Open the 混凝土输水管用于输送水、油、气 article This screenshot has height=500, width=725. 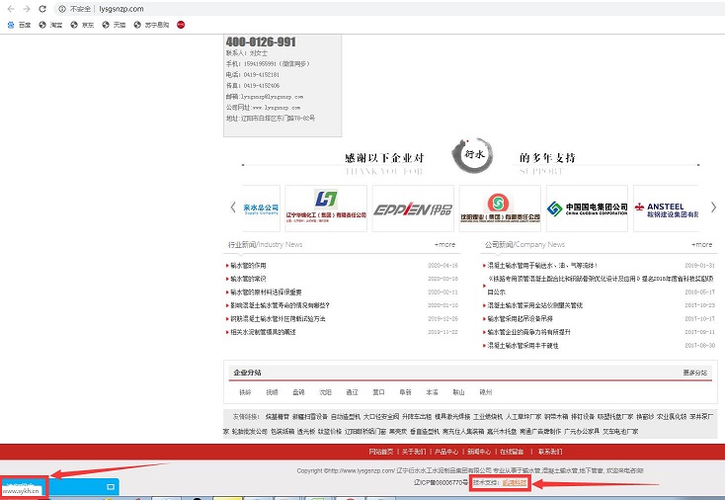[542, 266]
